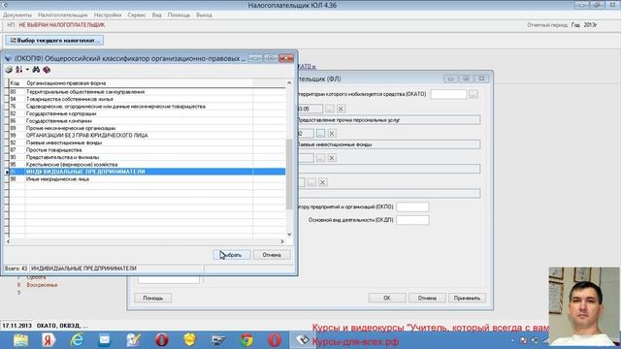Select row 'Паевые инвестиционные фонды' in classifier list
This screenshot has height=349, width=621.
coord(147,143)
